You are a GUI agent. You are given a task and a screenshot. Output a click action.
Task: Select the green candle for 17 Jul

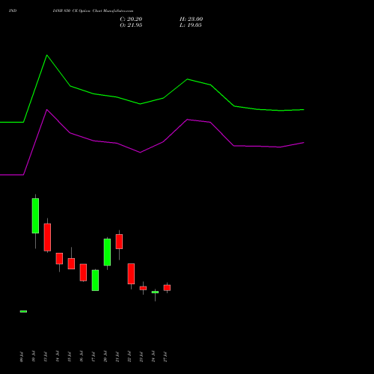point(95,280)
